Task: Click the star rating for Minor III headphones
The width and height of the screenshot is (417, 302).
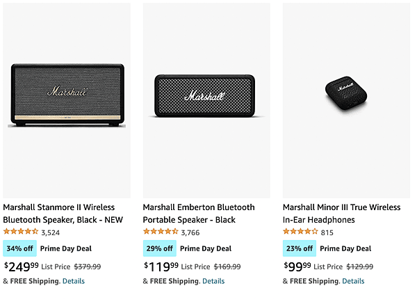Action: [x=300, y=232]
